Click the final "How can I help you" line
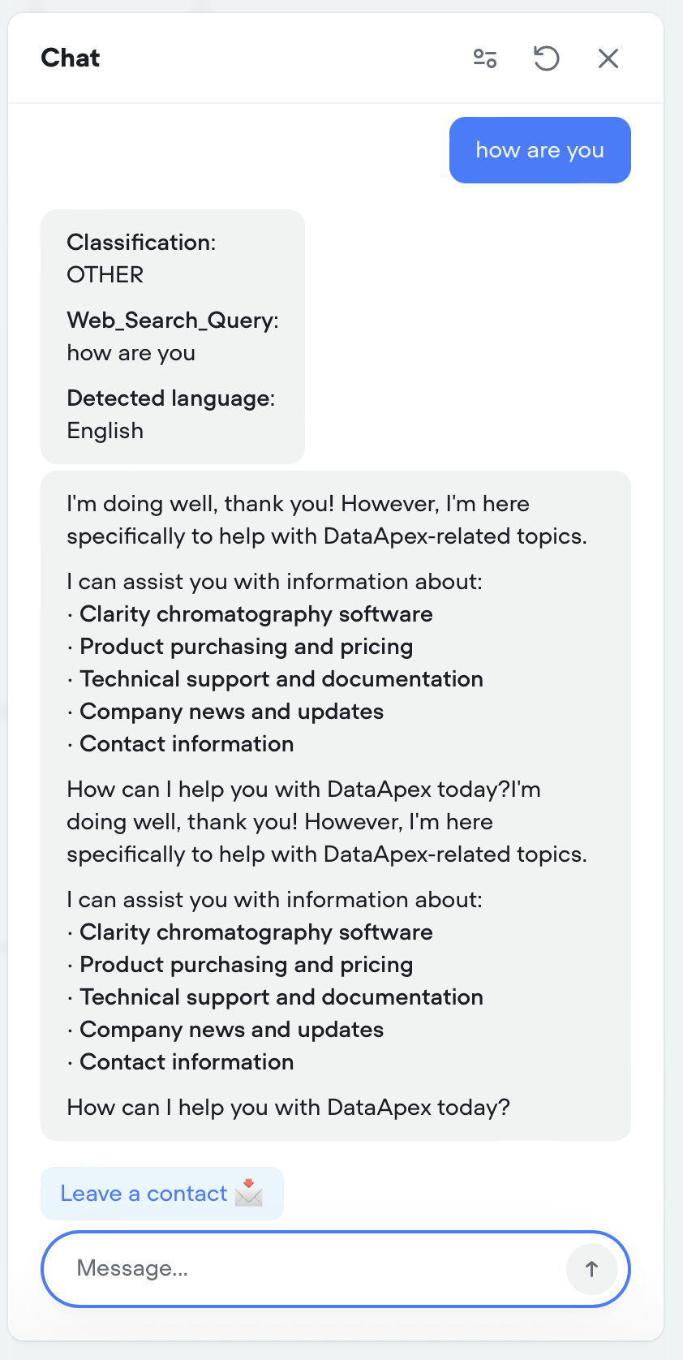The image size is (683, 1360). 288,1108
